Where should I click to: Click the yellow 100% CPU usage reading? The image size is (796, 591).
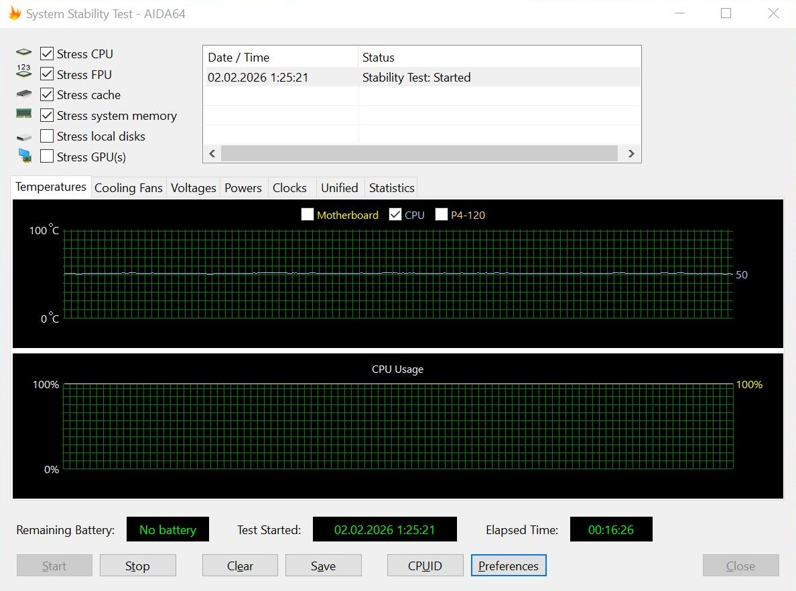(x=749, y=385)
